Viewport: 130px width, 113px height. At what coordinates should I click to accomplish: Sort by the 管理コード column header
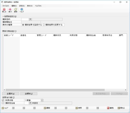point(44,35)
